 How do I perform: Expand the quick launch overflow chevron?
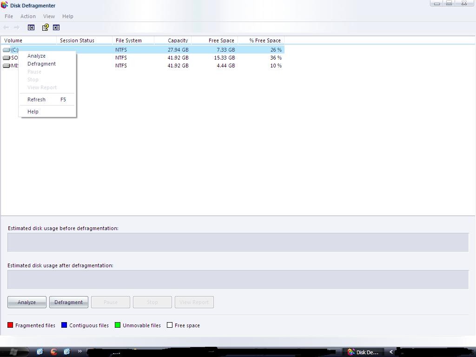pos(79,351)
